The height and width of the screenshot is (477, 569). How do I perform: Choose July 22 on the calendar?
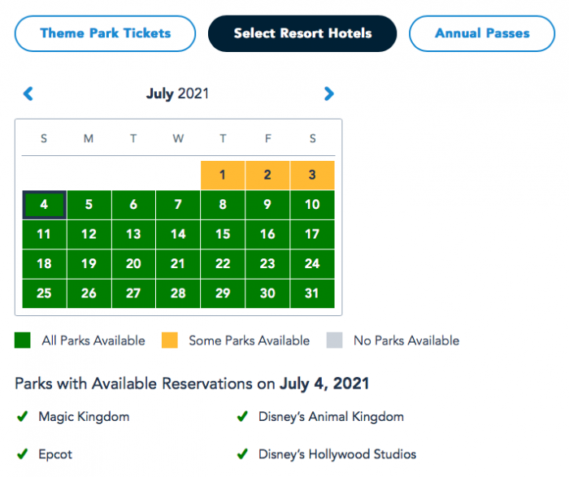[x=223, y=263]
